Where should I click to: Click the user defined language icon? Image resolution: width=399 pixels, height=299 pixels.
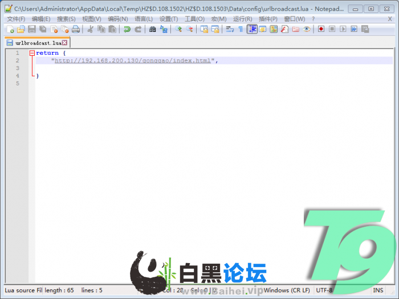(x=263, y=29)
